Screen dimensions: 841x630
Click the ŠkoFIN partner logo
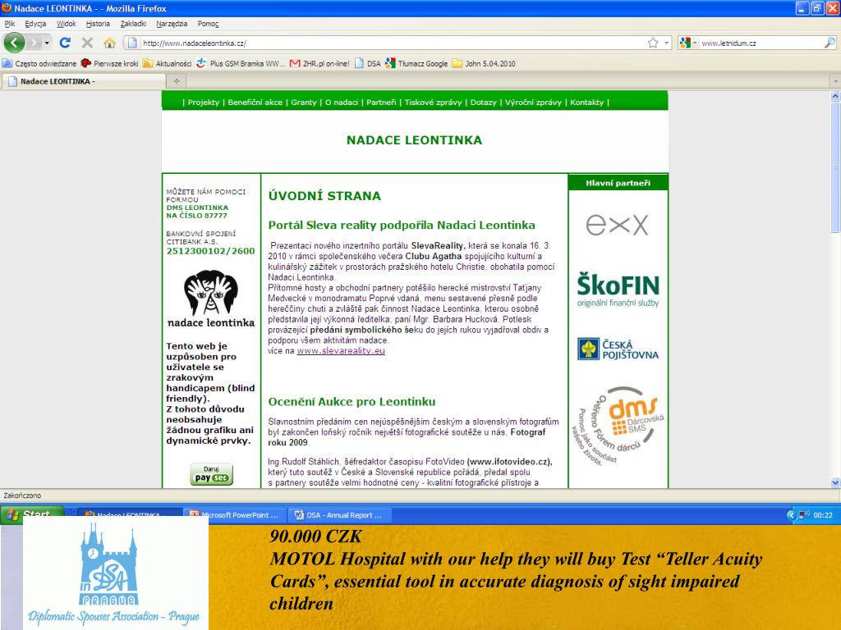(x=618, y=290)
